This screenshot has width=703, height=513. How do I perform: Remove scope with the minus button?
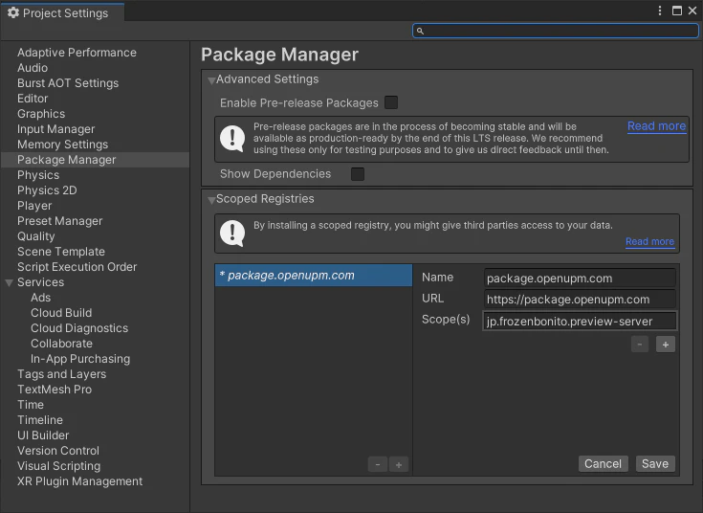coord(640,345)
